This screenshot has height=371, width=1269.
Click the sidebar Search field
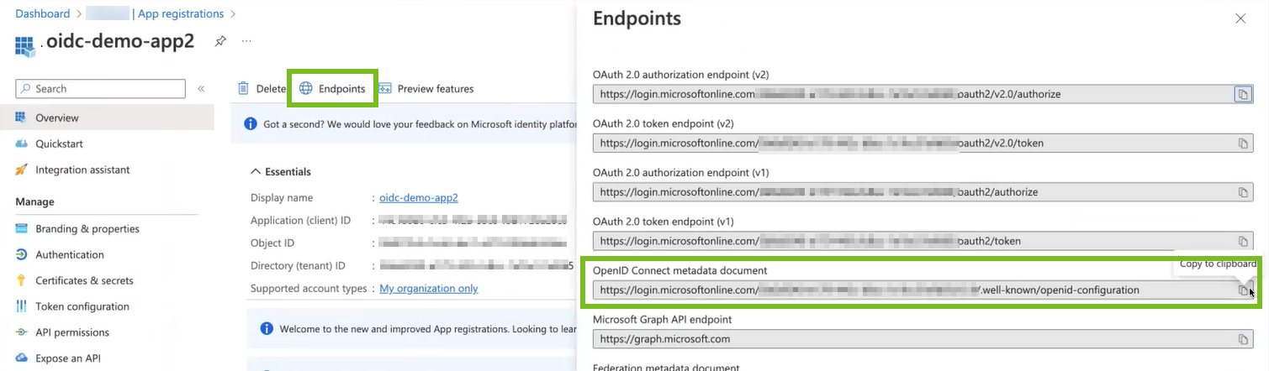(x=101, y=89)
